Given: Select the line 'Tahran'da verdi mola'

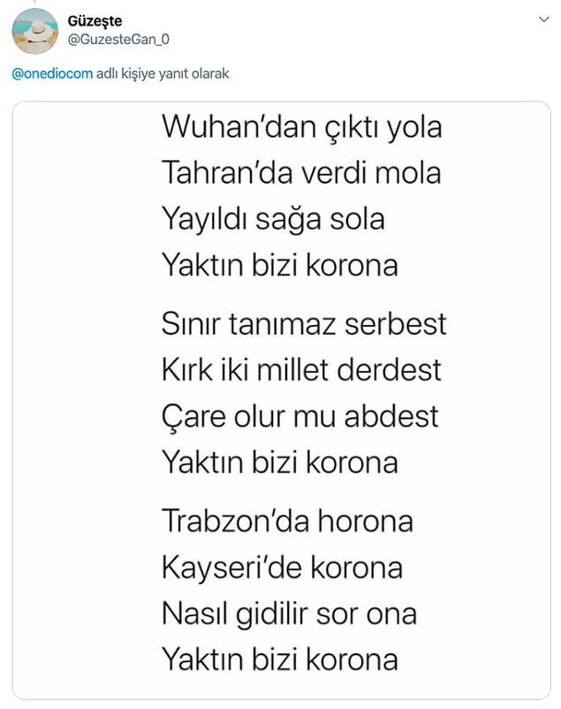Looking at the screenshot, I should (301, 173).
